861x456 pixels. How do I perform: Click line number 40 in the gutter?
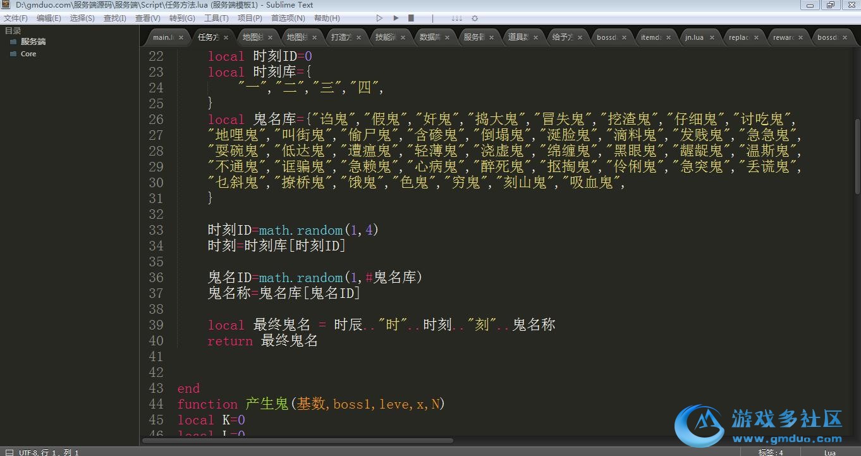156,341
